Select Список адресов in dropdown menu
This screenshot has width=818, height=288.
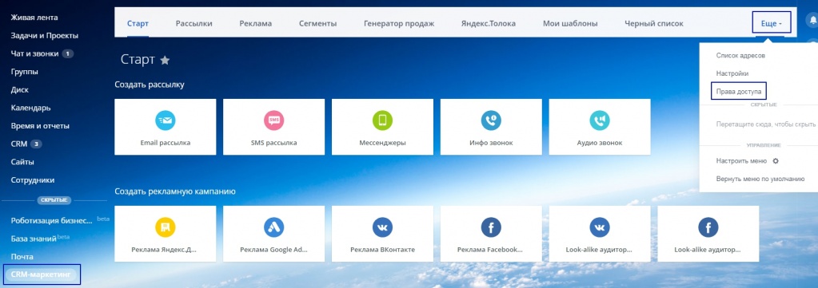pyautogui.click(x=740, y=55)
